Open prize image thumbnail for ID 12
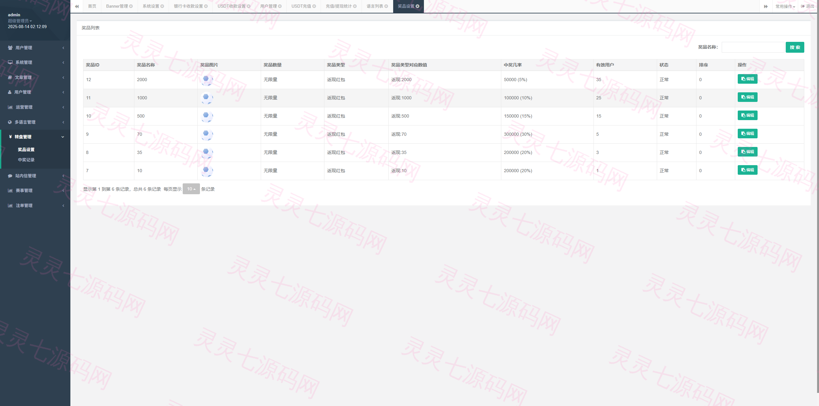 pos(207,80)
